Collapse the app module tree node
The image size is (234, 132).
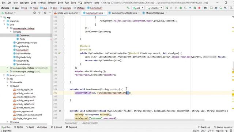point(1,17)
